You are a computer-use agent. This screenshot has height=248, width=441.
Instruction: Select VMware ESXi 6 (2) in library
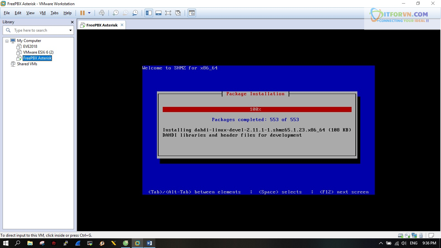38,52
